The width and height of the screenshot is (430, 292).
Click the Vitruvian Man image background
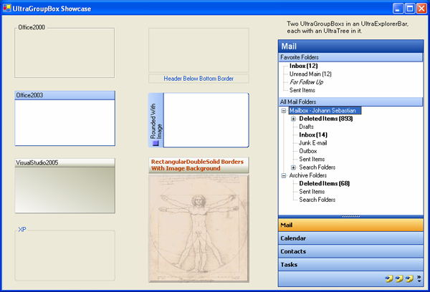pyautogui.click(x=199, y=228)
